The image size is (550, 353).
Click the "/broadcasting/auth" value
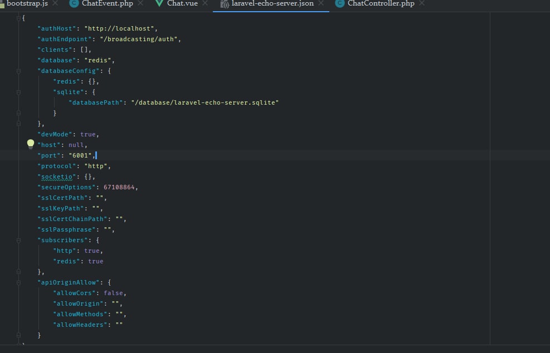click(139, 40)
